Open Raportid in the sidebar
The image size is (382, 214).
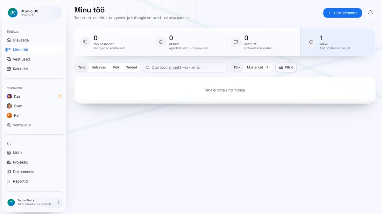click(34, 181)
